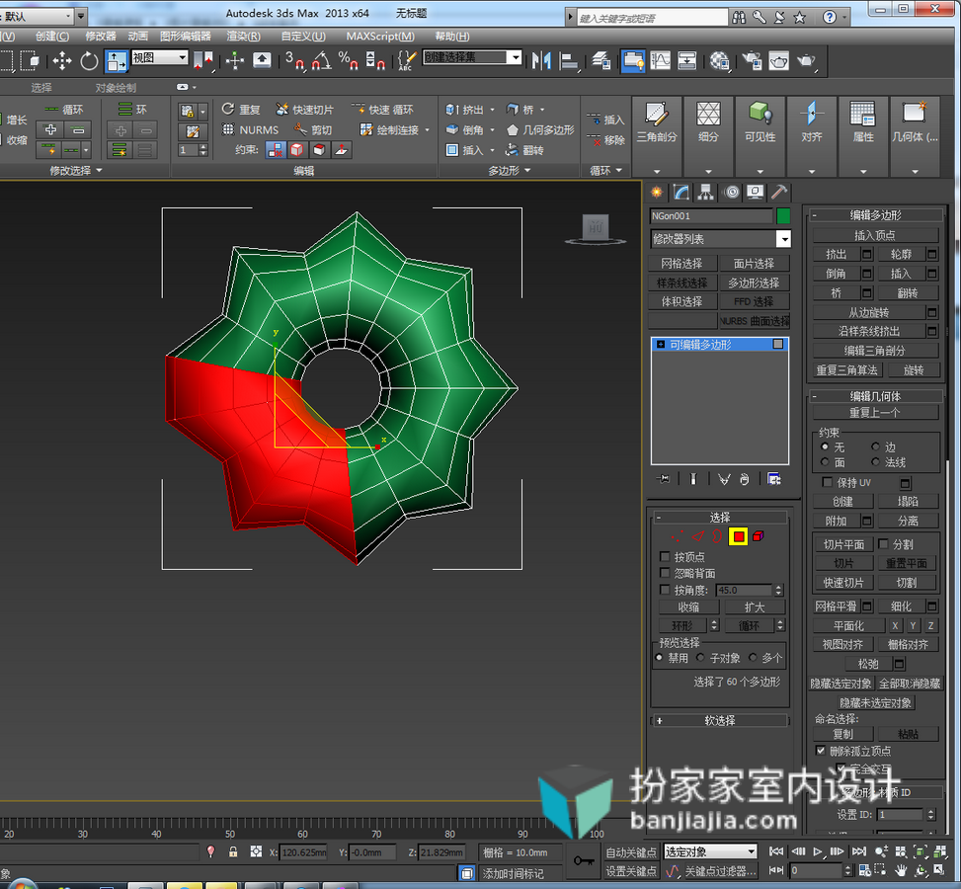Click the NGon001 object name field
The height and width of the screenshot is (889, 961).
(711, 215)
